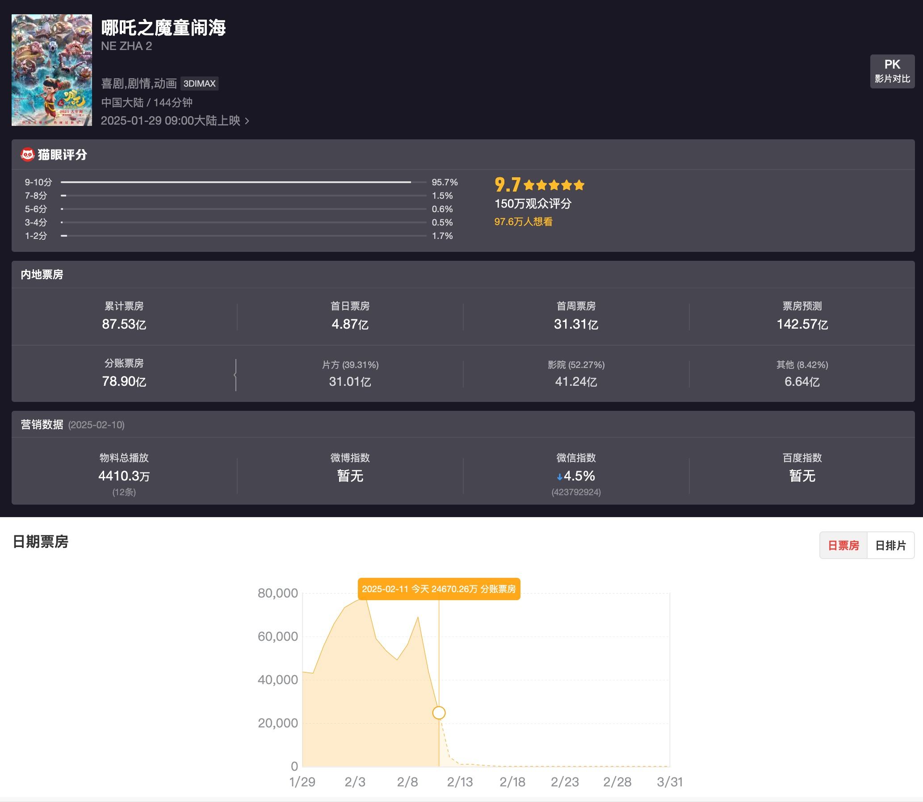The height and width of the screenshot is (802, 923).
Task: Click the 1-2分 rating distribution bar
Action: 243,236
